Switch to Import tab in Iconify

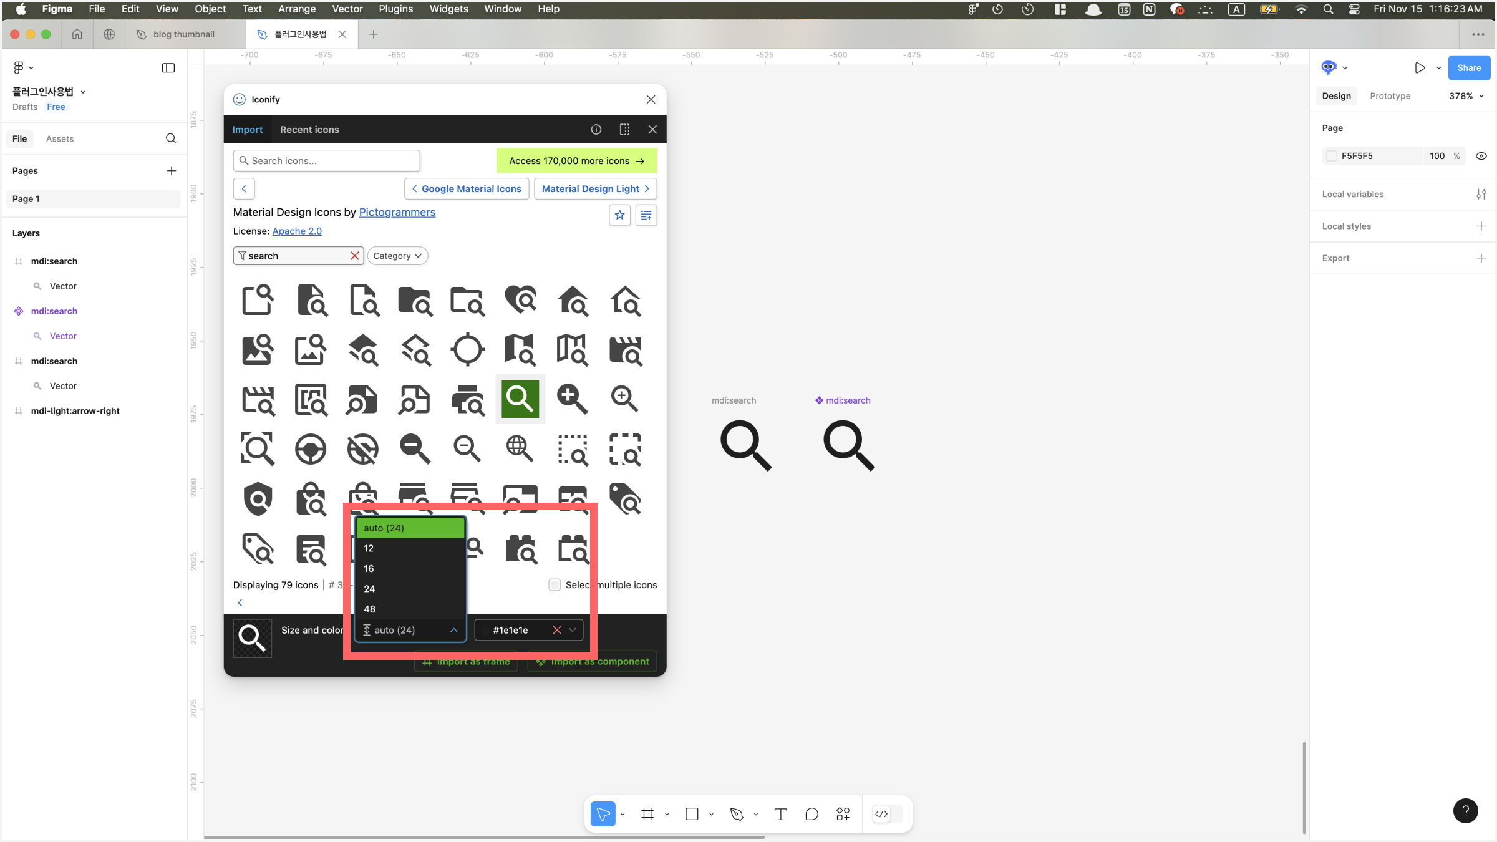coord(248,130)
